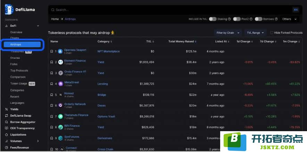This screenshot has height=152, width=307.
Task: Check Hide Forked Protocols box
Action: click(x=272, y=33)
